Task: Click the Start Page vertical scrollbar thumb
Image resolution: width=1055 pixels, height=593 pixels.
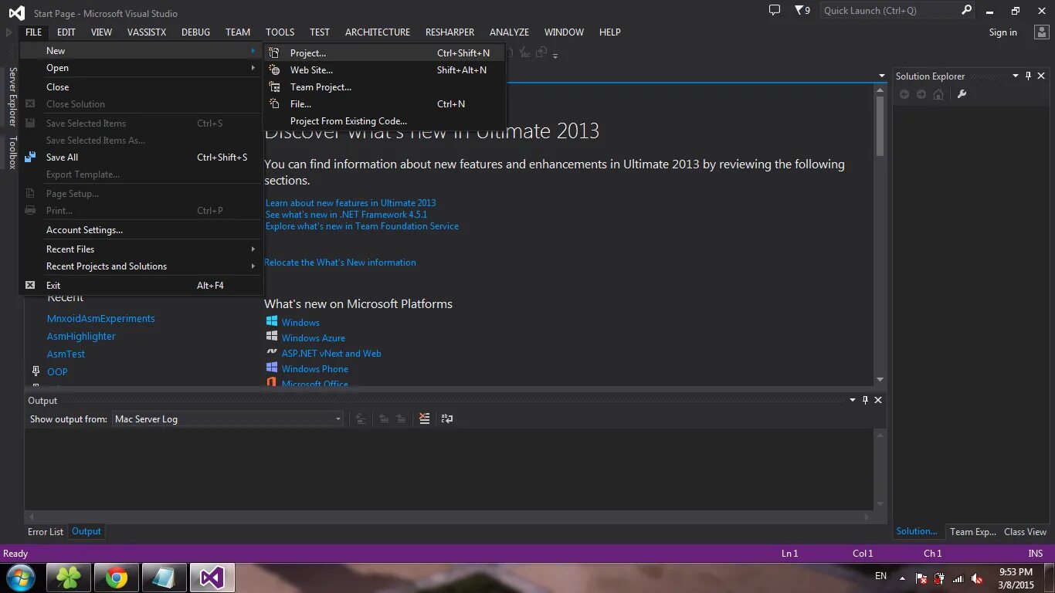Action: pyautogui.click(x=880, y=127)
